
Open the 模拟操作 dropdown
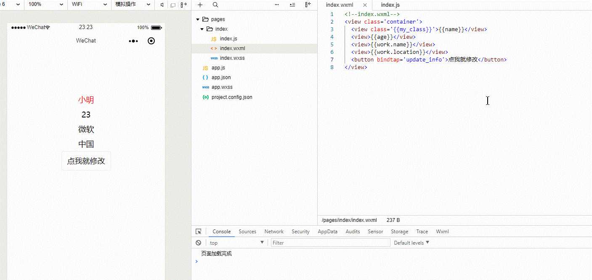click(133, 4)
